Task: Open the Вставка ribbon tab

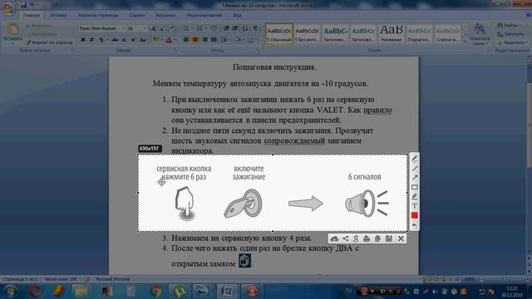Action: point(58,15)
